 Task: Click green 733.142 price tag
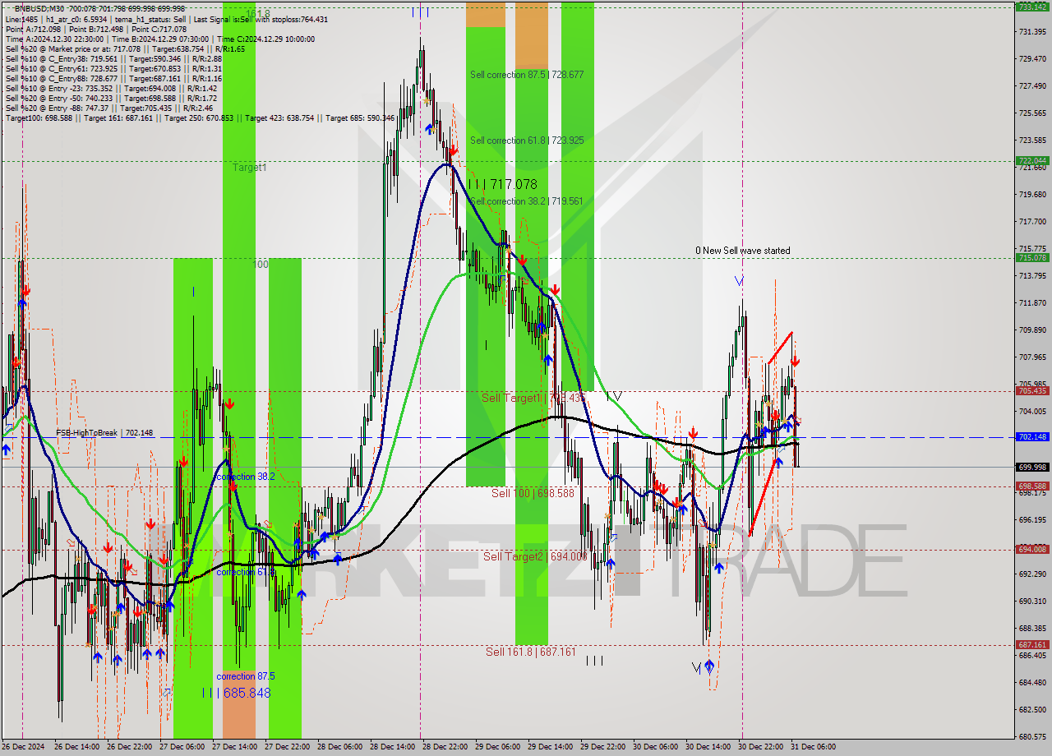coord(1032,7)
